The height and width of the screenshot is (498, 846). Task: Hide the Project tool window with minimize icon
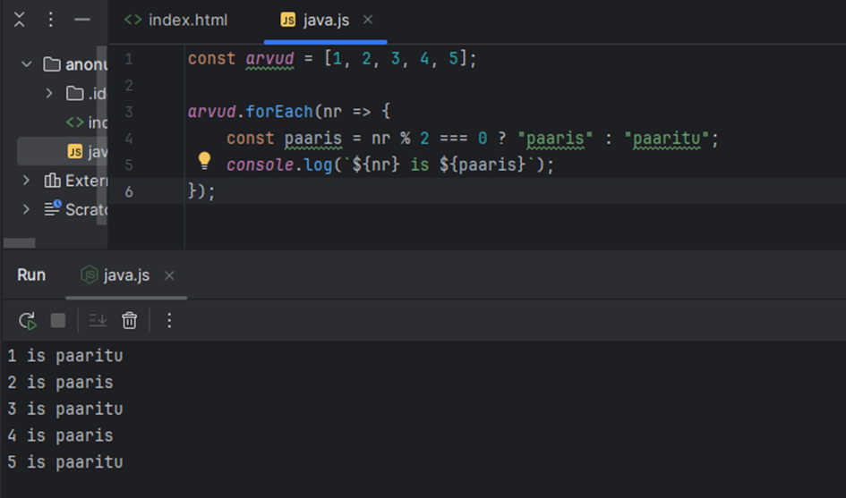point(81,20)
